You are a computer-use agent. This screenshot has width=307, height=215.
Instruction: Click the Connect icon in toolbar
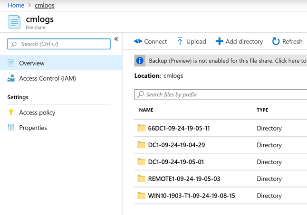(x=138, y=42)
